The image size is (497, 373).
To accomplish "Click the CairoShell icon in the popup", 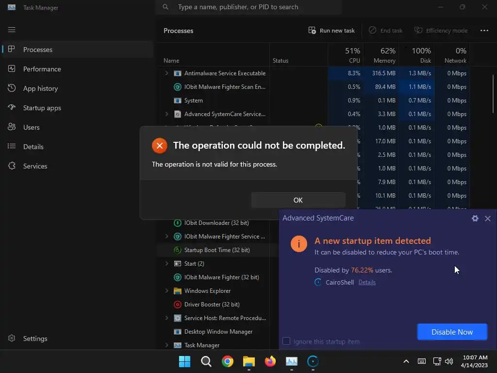I will tap(318, 282).
